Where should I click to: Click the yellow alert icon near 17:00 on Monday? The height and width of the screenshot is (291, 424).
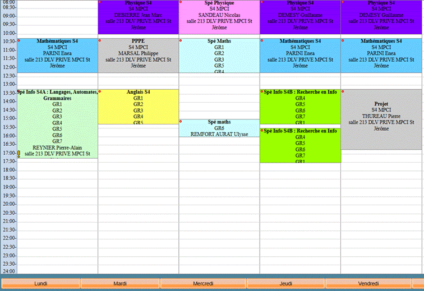tap(19, 153)
